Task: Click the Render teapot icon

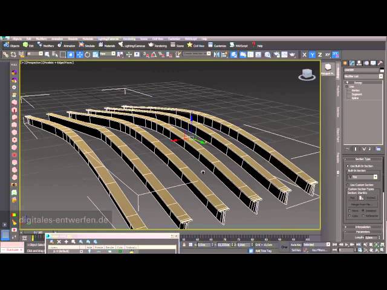Action: point(292,54)
